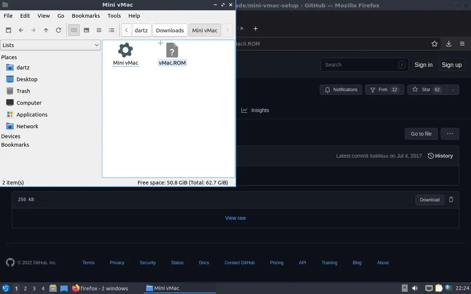
Task: Select the vMac.ROM file
Action: click(172, 54)
